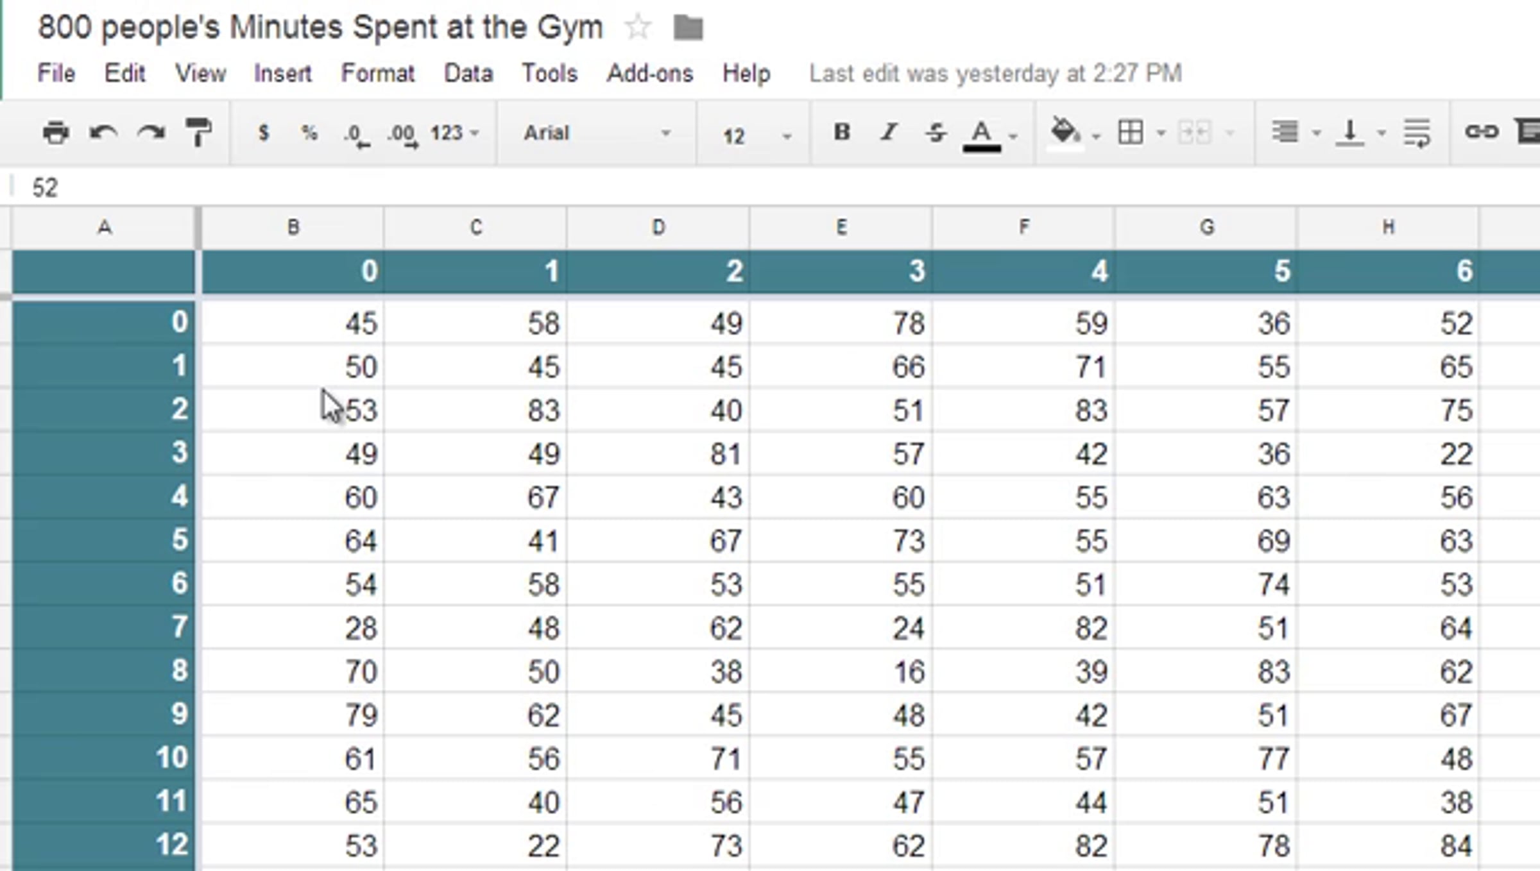Undo the last action
1540x871 pixels.
tap(103, 133)
